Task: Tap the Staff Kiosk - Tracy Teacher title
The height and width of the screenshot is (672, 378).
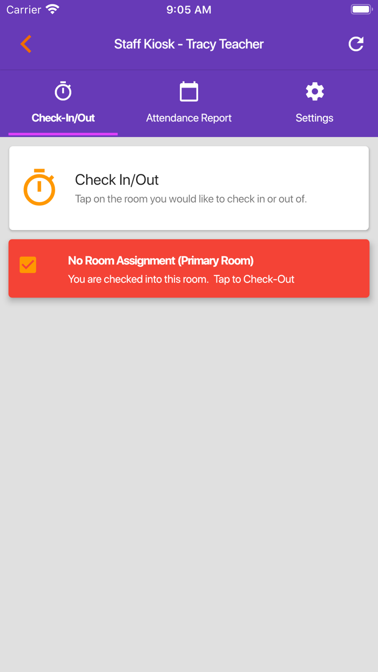Action: [x=189, y=44]
